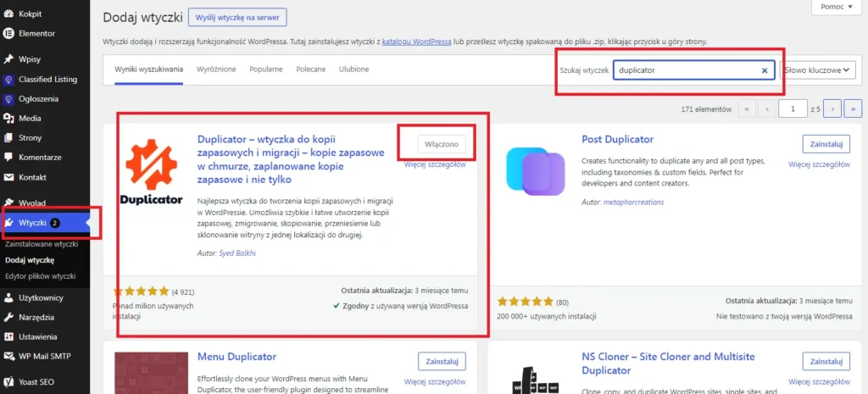This screenshot has height=394, width=868.
Task: Click the Classified Listing icon
Action: click(8, 79)
